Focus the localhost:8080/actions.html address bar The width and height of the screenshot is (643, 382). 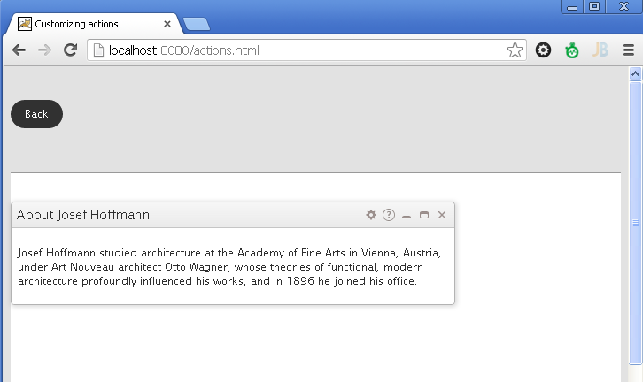(301, 50)
